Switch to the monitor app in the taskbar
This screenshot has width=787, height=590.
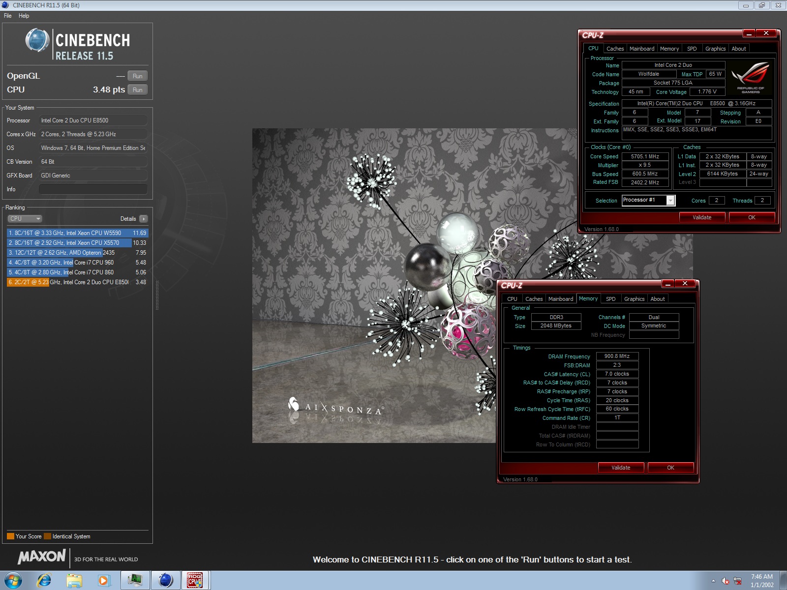pos(134,581)
